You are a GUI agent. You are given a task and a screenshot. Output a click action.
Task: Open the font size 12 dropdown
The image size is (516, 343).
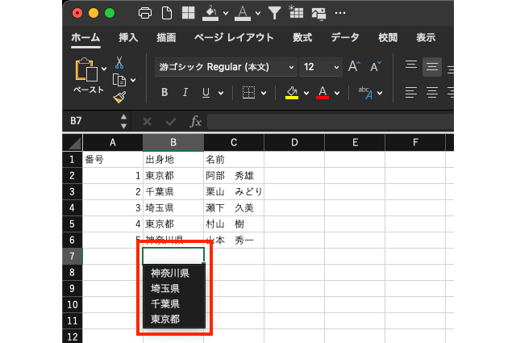tap(320, 67)
